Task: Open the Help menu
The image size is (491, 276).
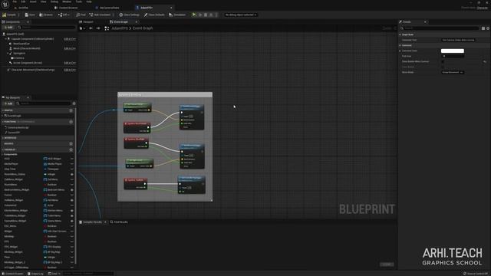Action: coord(89,2)
